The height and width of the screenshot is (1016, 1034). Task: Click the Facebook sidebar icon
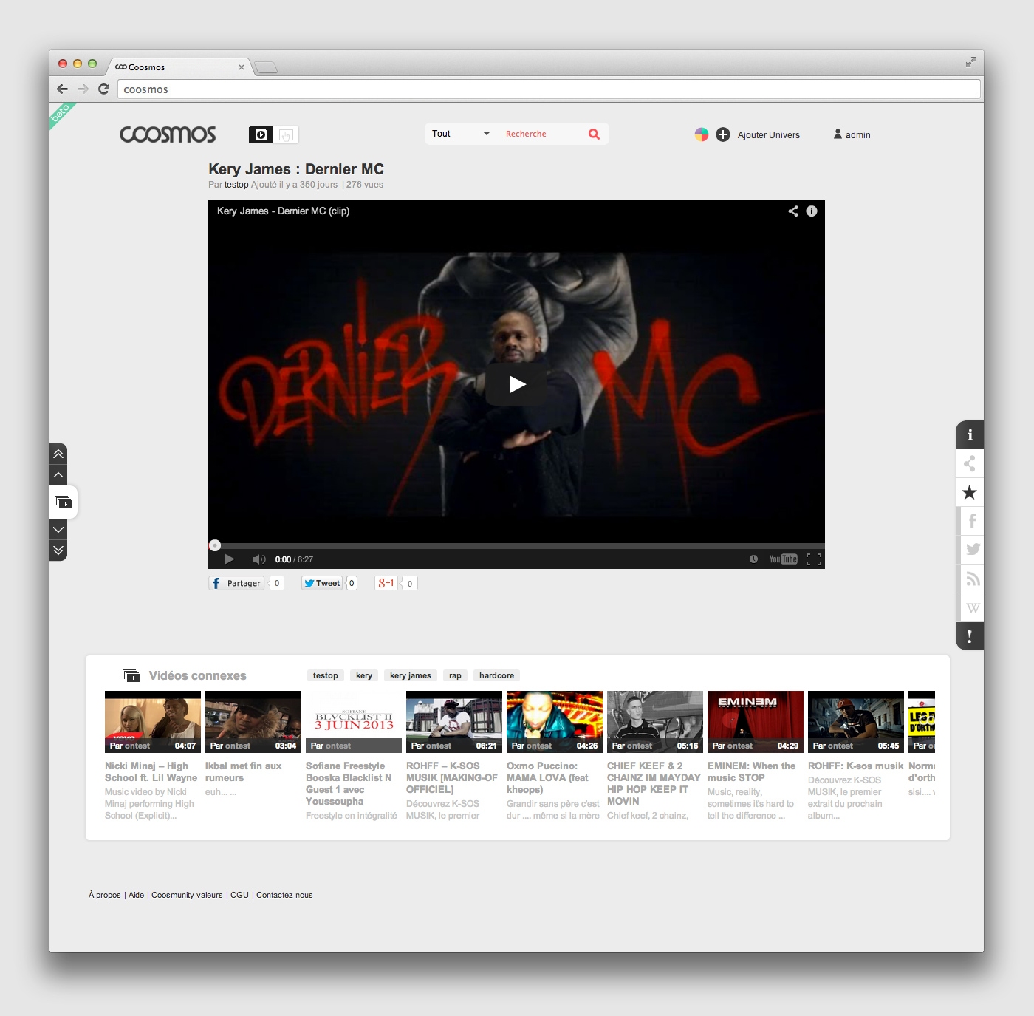coord(972,521)
